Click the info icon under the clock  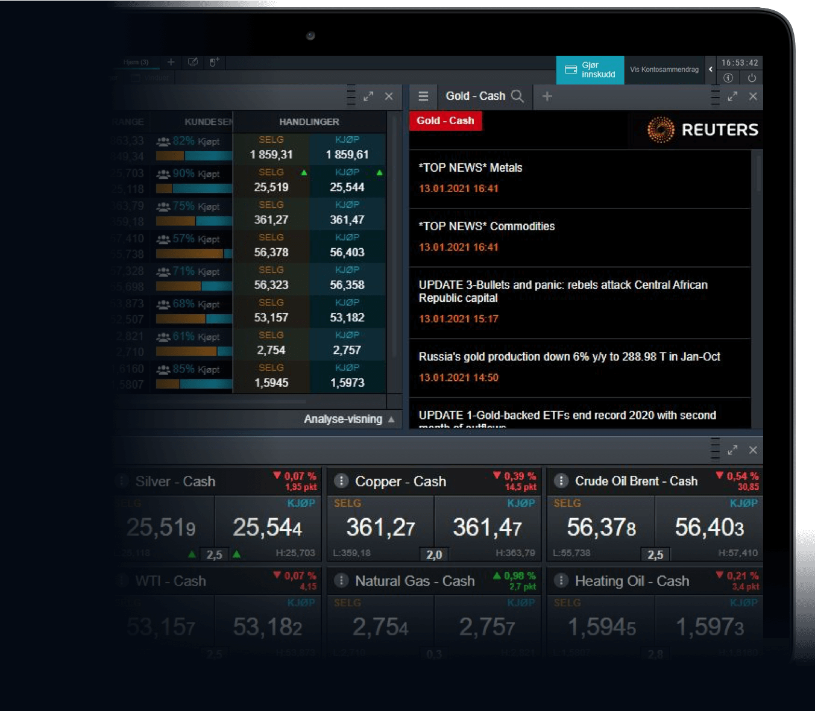tap(728, 78)
